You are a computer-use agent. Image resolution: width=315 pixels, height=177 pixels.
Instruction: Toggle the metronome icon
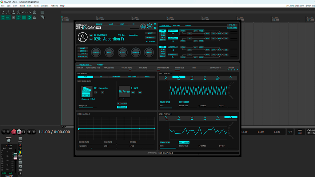coord(34,12)
